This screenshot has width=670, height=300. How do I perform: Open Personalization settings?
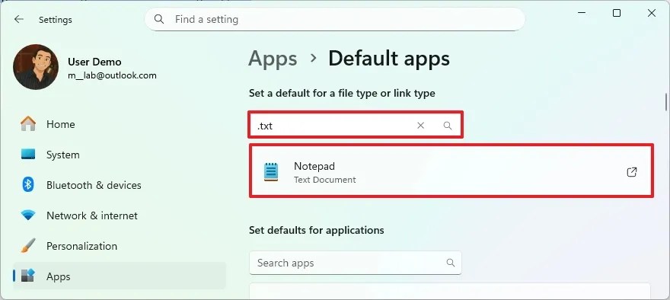coord(120,246)
